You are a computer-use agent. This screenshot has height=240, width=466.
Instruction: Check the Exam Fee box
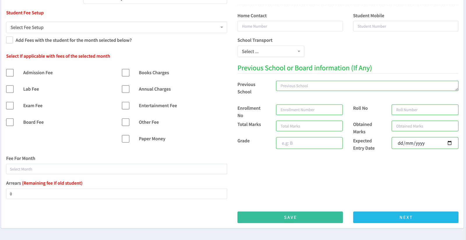[x=10, y=105]
